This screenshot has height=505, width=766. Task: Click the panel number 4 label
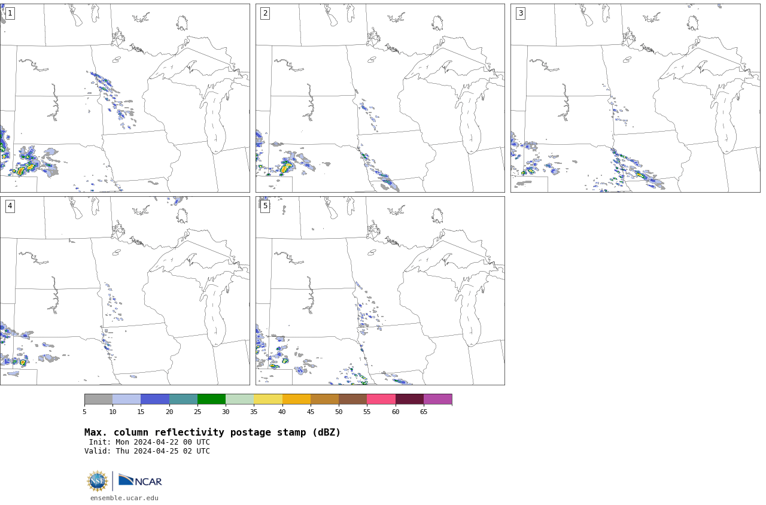click(10, 206)
